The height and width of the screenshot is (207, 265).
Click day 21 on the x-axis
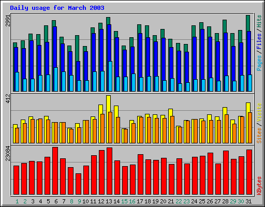pos(171,201)
